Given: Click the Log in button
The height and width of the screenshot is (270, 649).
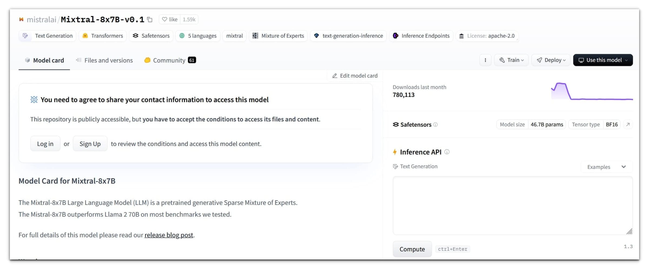Looking at the screenshot, I should [45, 144].
